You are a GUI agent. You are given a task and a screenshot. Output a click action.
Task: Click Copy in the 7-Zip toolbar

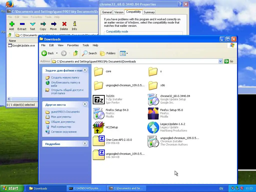coord(43,26)
